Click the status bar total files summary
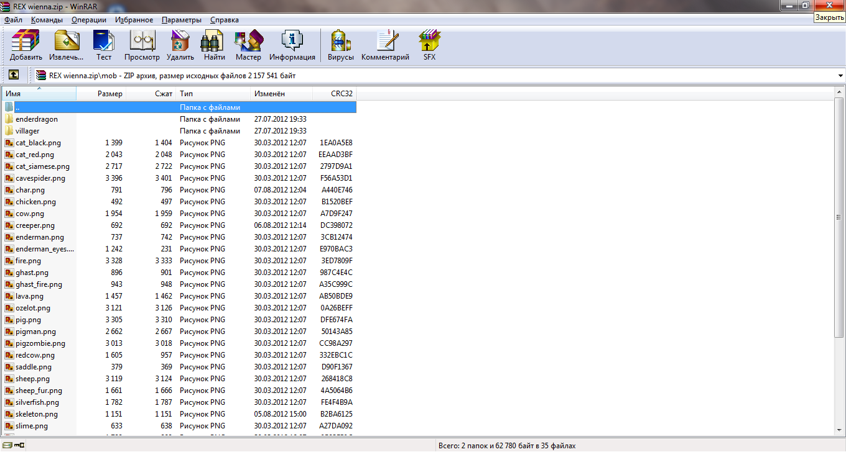The image size is (846, 452). pos(507,446)
